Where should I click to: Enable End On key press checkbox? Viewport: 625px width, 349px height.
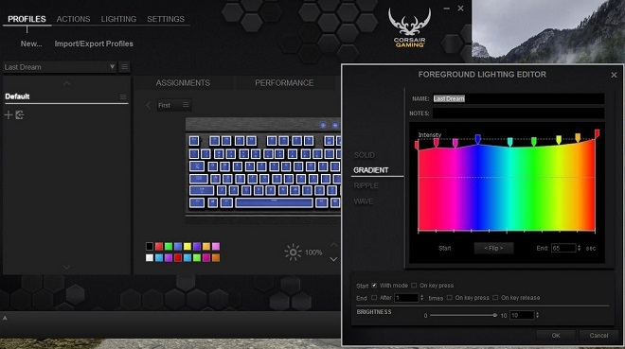pyautogui.click(x=449, y=298)
